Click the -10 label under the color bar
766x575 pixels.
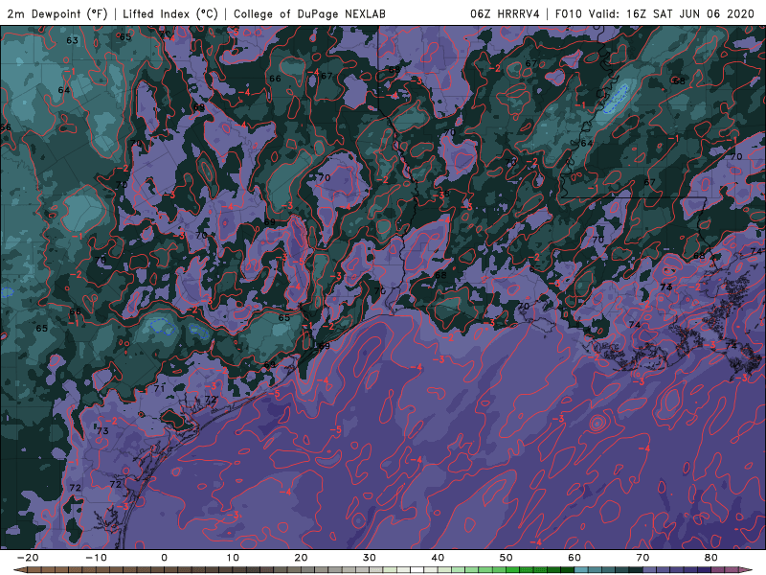tap(96, 558)
